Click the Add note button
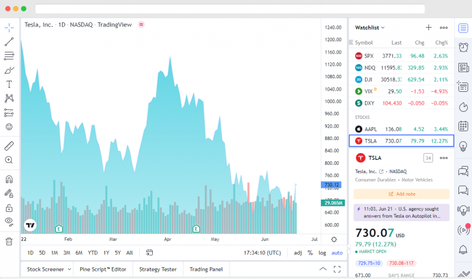The height and width of the screenshot is (279, 472). 402,194
